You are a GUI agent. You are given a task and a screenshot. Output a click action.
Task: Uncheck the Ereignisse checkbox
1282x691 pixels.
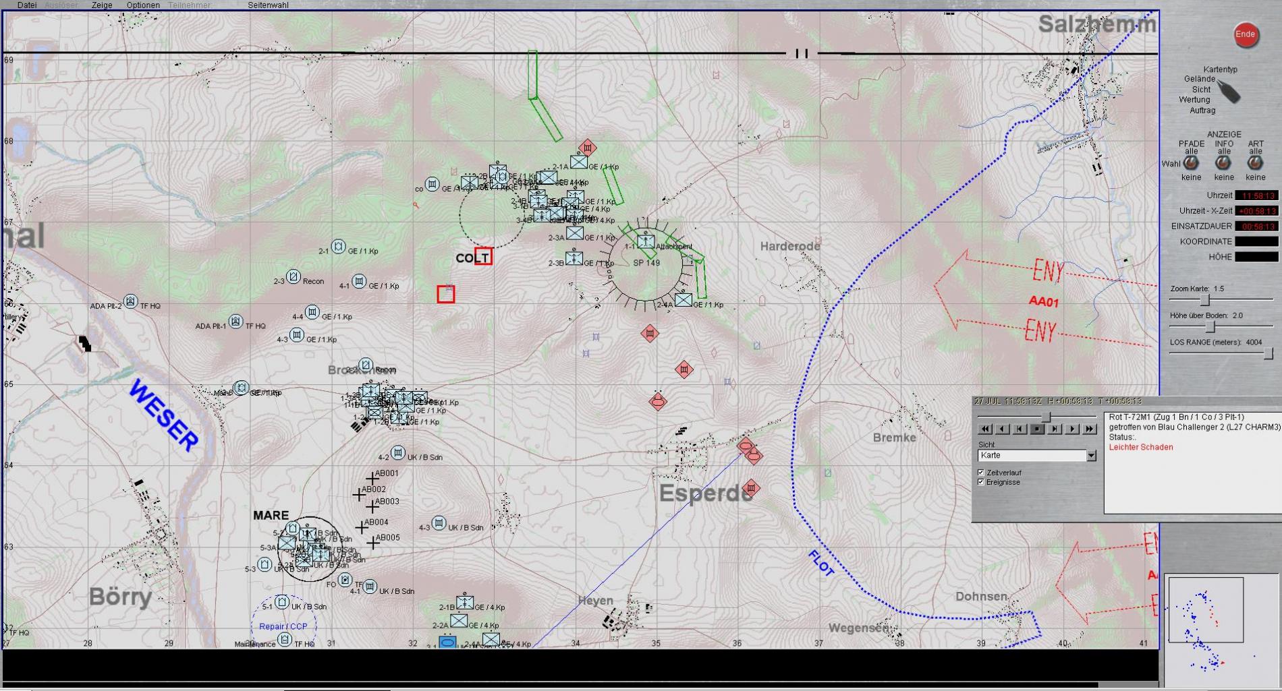pos(981,482)
